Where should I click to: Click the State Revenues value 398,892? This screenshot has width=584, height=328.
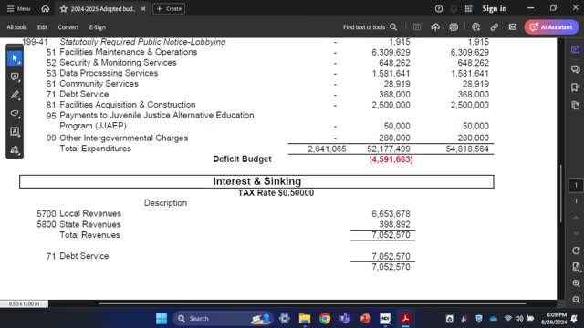click(394, 225)
